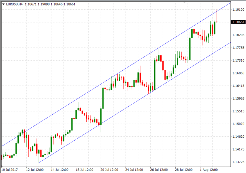Image resolution: width=246 pixels, height=173 pixels.
Task: Click the 1.15965 price axis label
Action: click(238, 98)
